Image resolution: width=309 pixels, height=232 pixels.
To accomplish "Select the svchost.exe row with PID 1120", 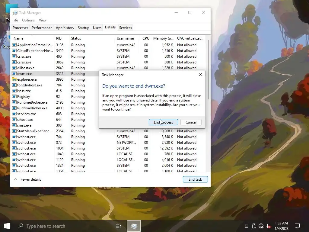I will point(109,159).
